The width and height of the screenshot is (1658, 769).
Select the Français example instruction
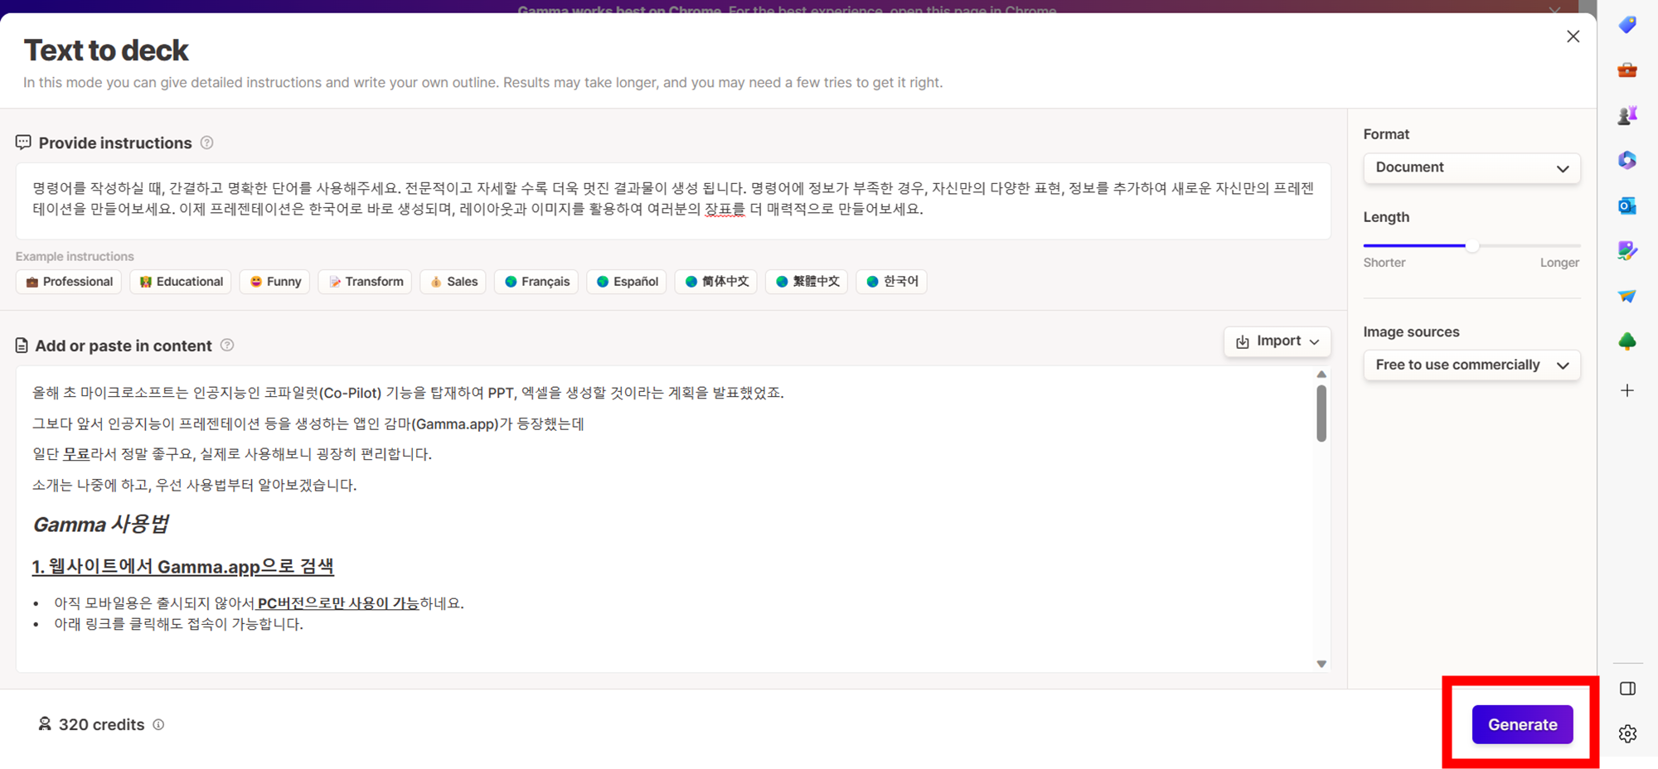click(536, 282)
